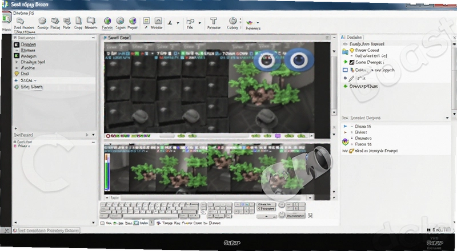Select the preview window title tab

[117, 38]
